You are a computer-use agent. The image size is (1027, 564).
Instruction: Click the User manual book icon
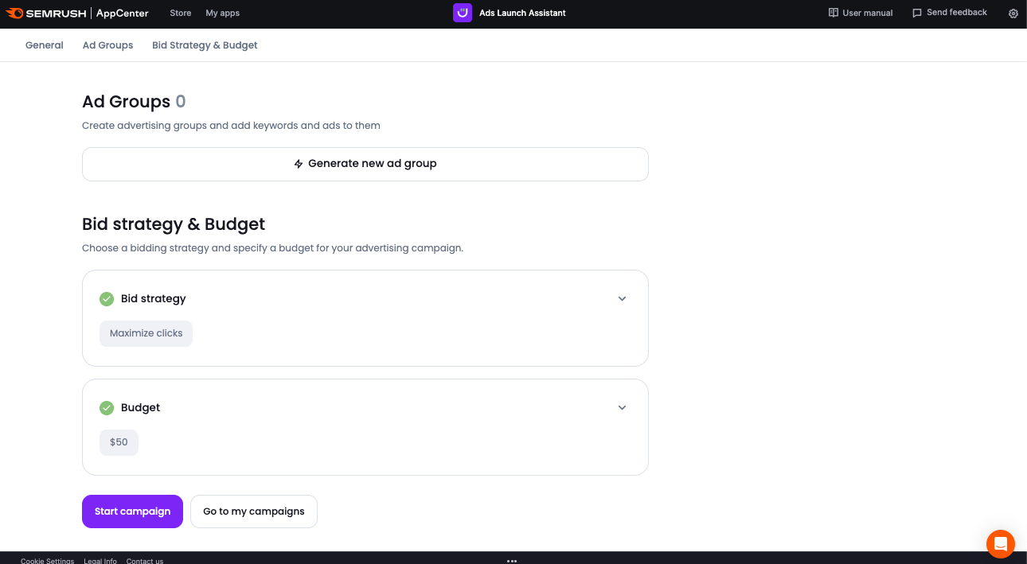[x=834, y=13]
